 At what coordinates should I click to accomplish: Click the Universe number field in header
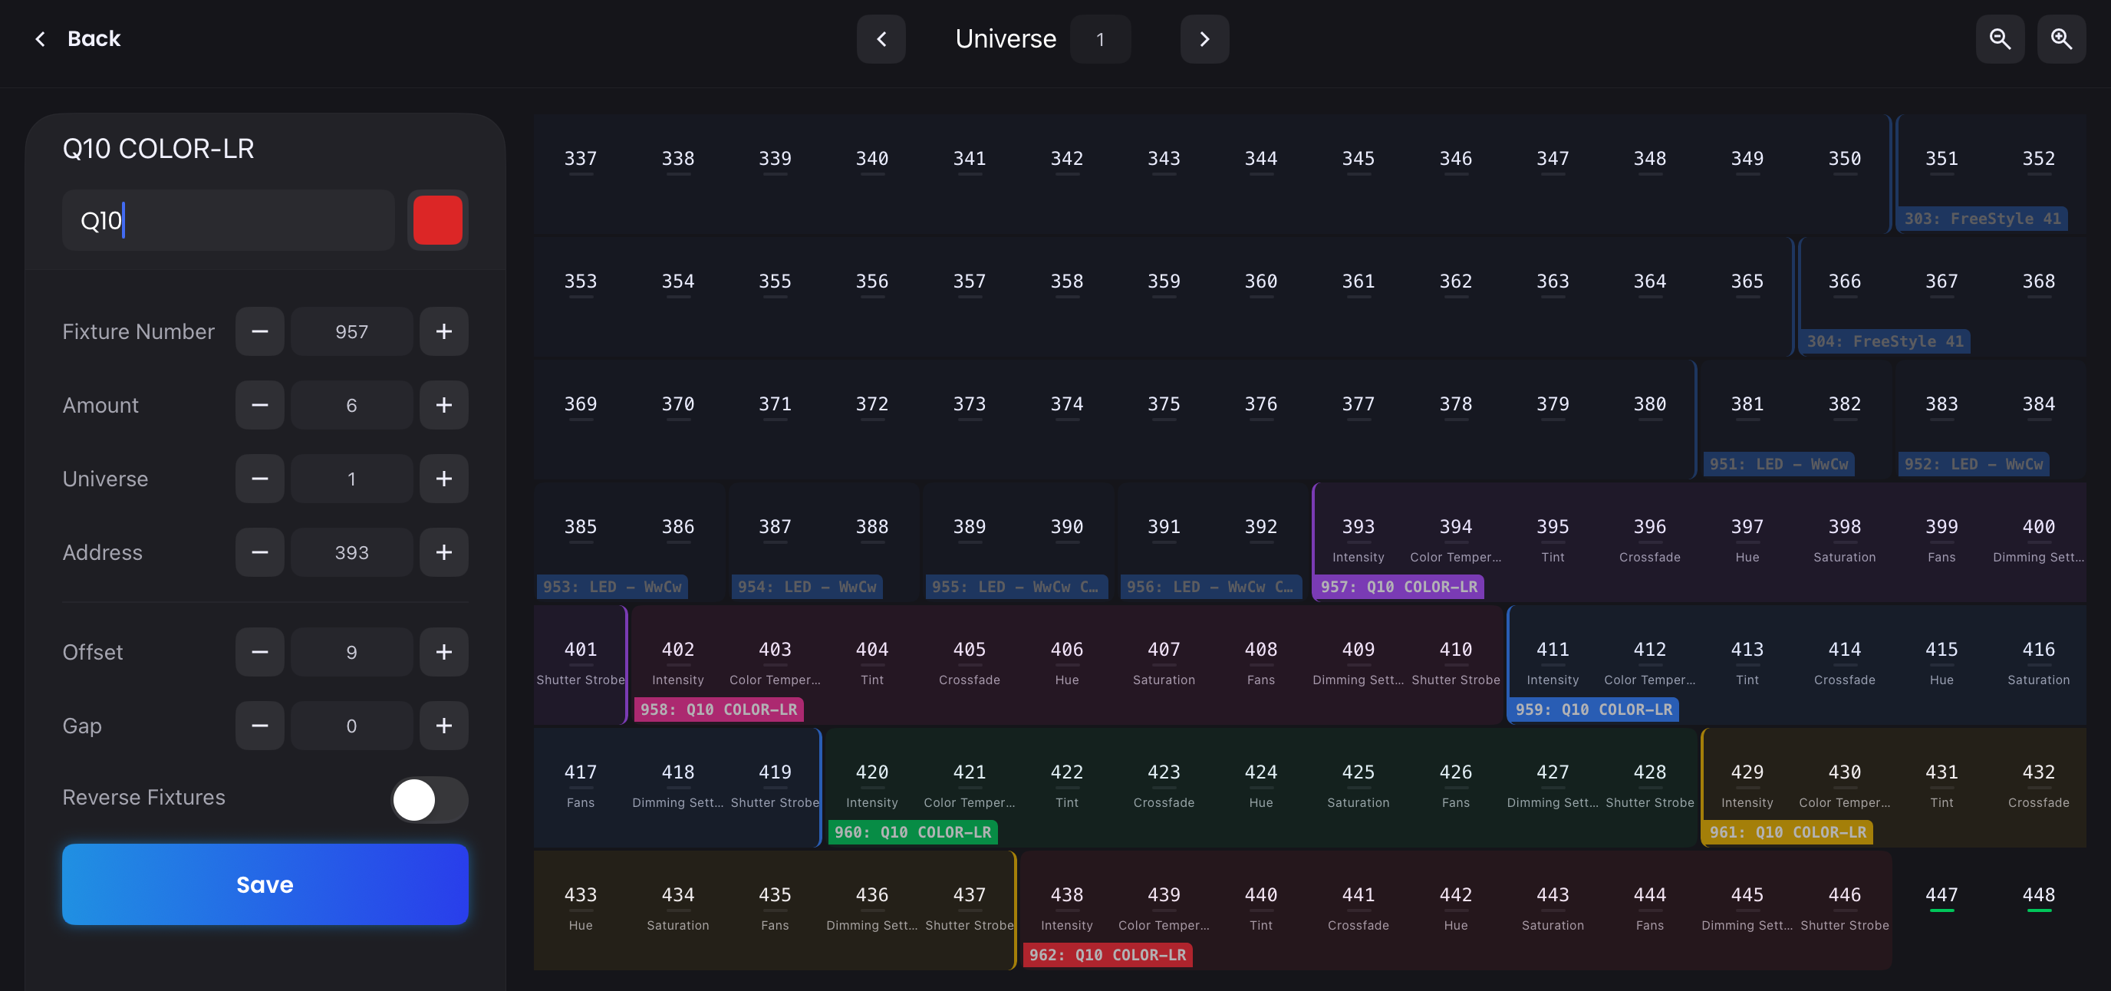coord(1100,38)
